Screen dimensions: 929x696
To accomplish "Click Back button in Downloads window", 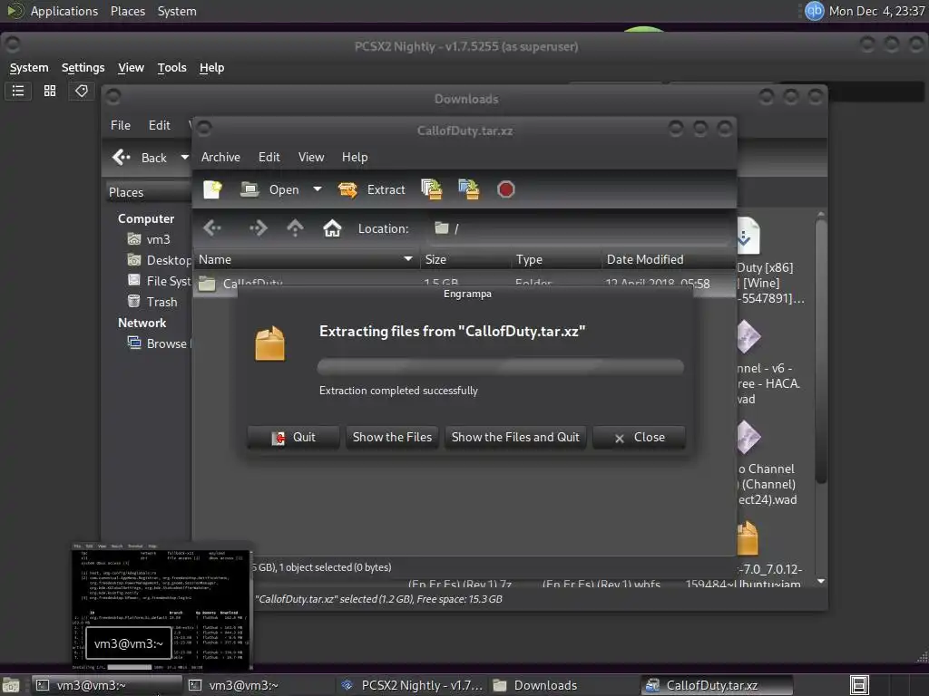I will [141, 158].
